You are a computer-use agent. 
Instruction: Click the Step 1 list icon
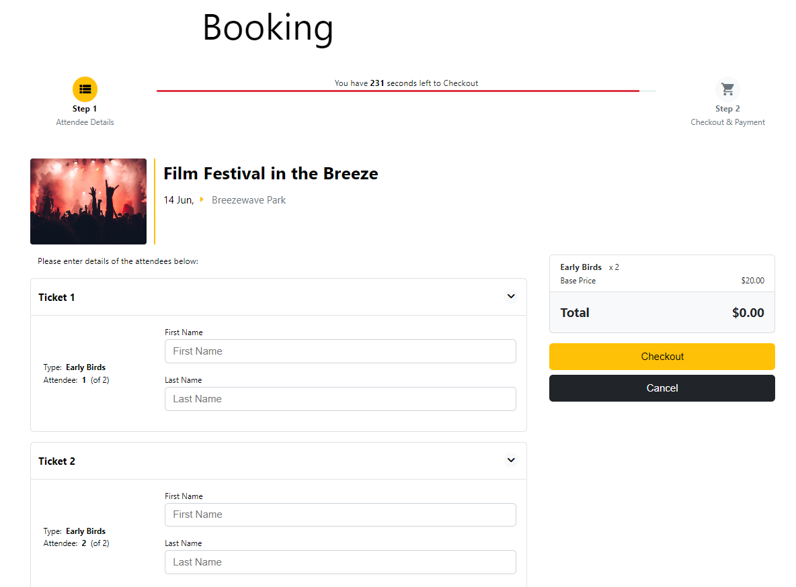pyautogui.click(x=85, y=89)
